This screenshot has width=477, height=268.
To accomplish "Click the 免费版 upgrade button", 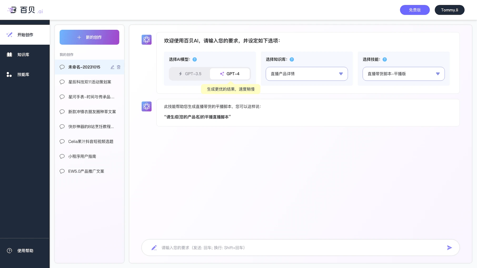I will [415, 10].
